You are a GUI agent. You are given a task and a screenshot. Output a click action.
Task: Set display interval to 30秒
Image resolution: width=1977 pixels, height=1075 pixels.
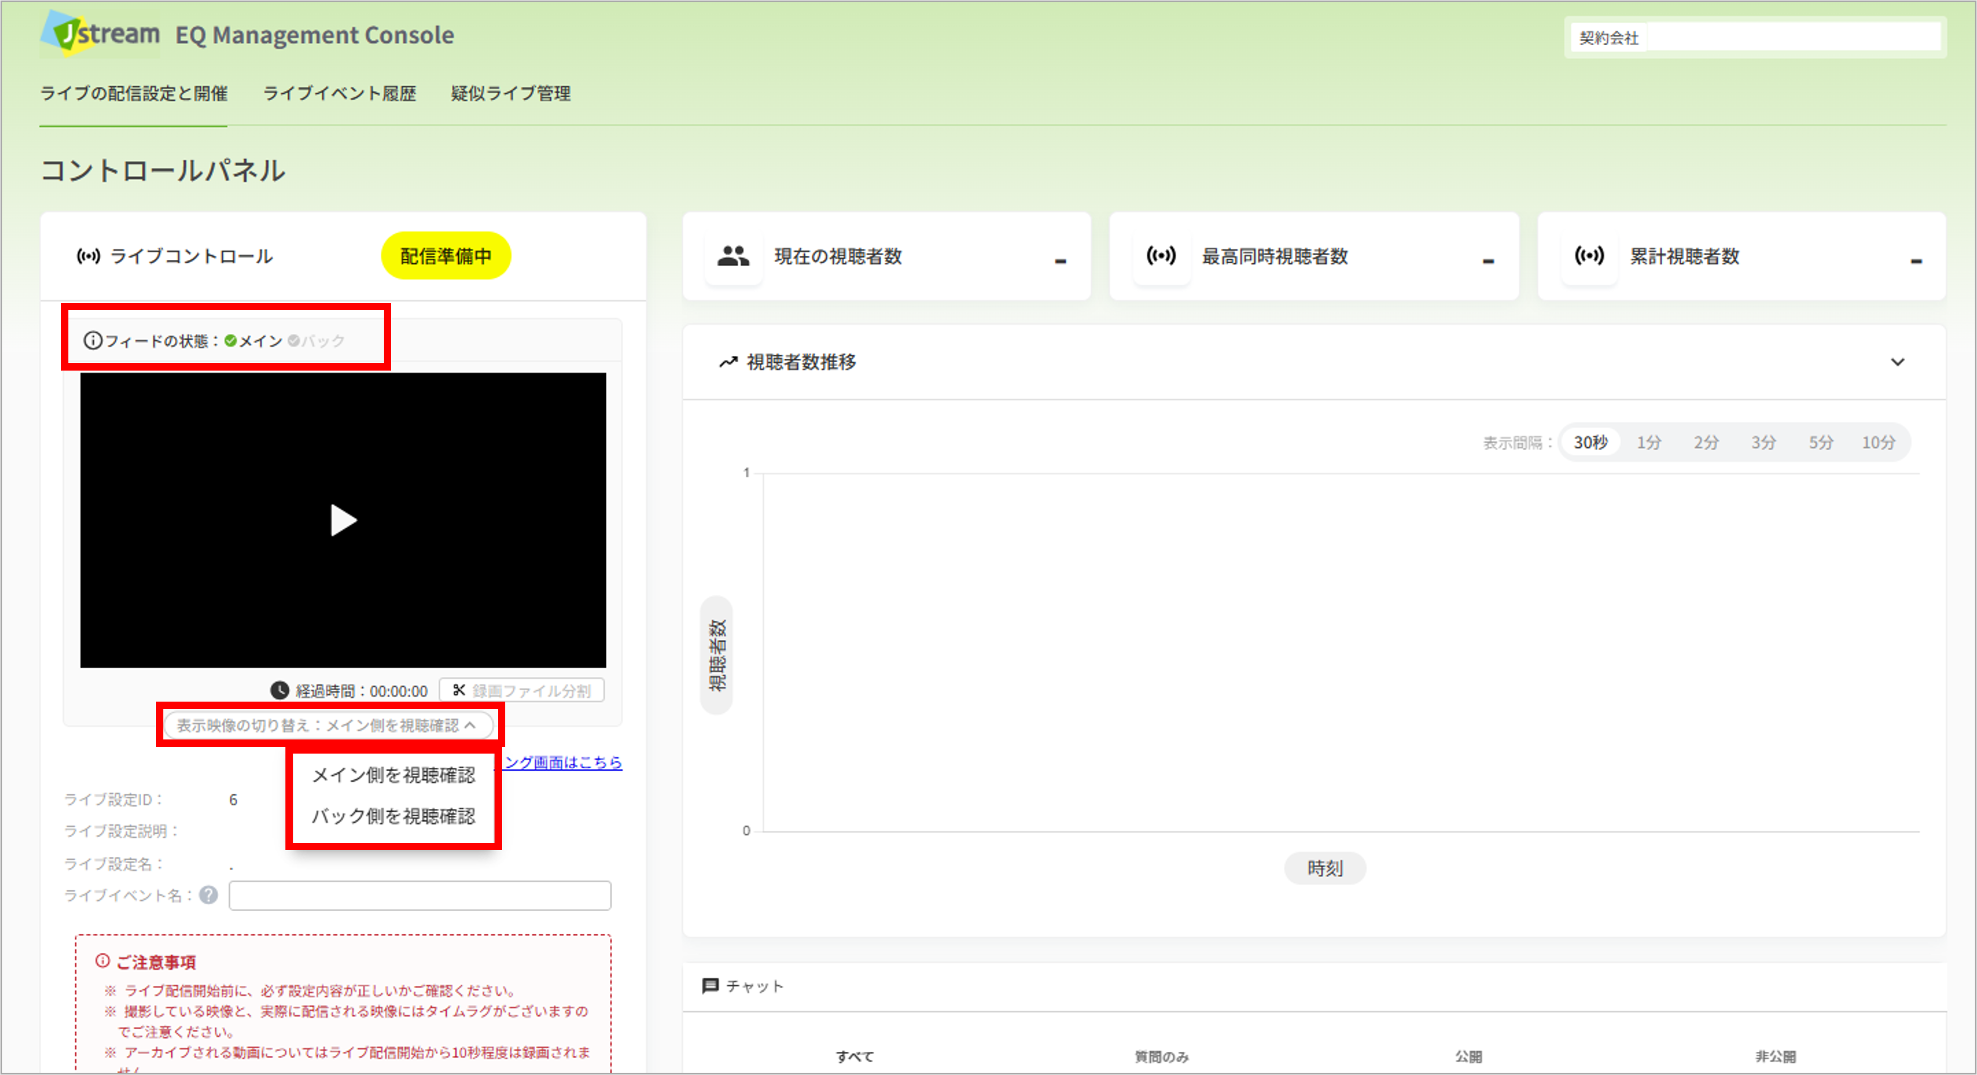[x=1590, y=442]
